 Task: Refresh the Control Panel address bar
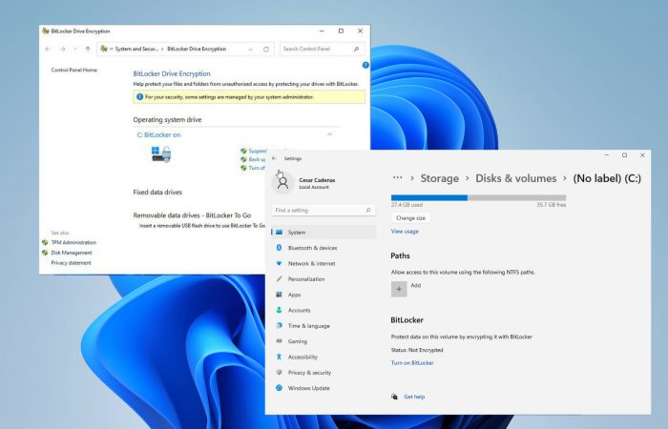coord(266,50)
